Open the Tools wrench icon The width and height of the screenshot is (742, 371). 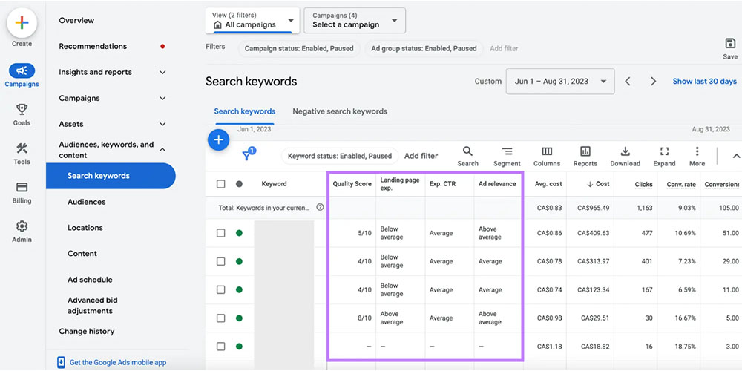point(22,148)
